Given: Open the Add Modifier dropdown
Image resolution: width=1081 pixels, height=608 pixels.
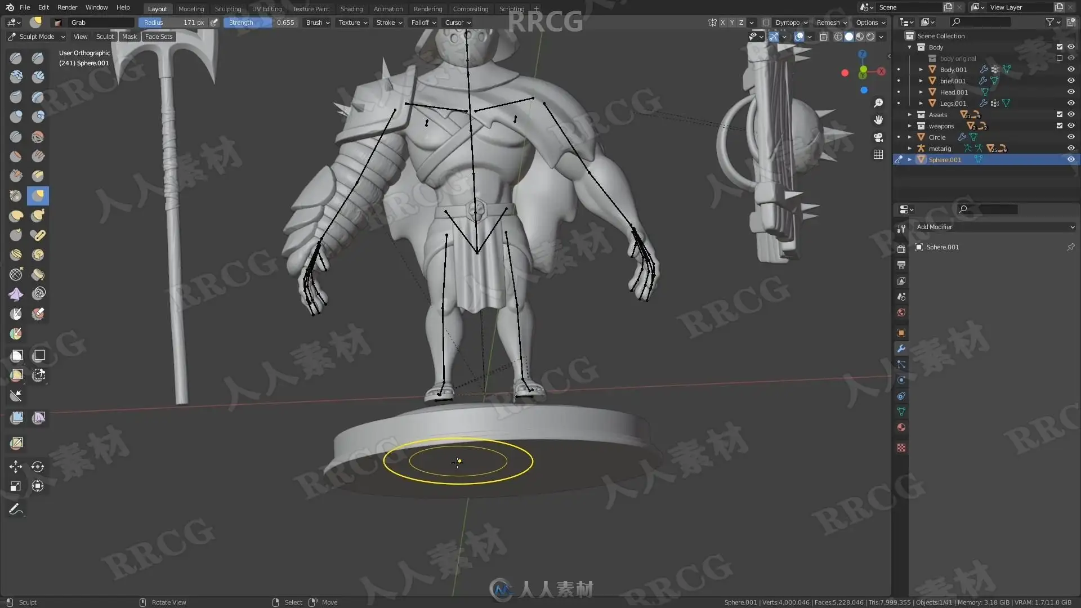Looking at the screenshot, I should (995, 227).
